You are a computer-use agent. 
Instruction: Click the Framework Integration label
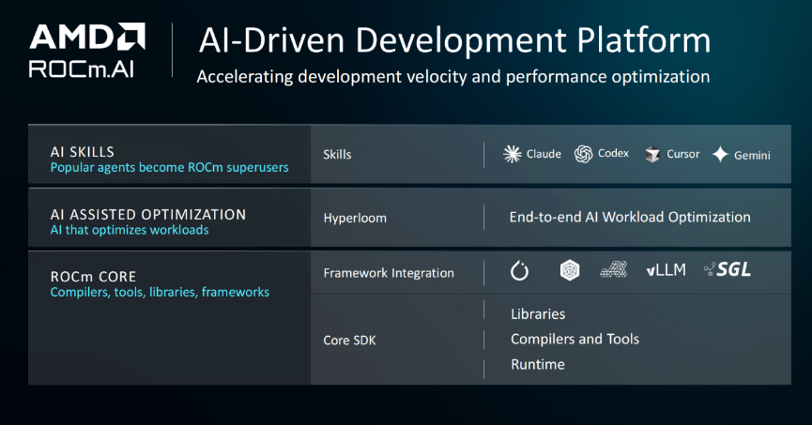coord(389,273)
